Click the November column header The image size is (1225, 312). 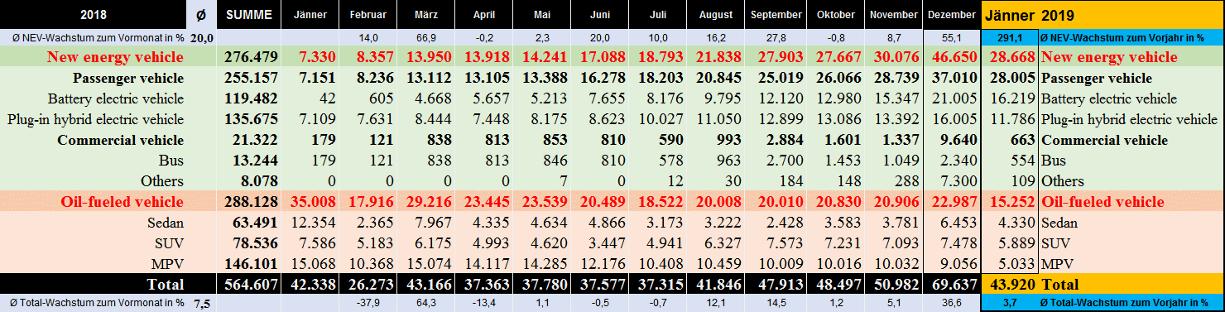(x=893, y=15)
